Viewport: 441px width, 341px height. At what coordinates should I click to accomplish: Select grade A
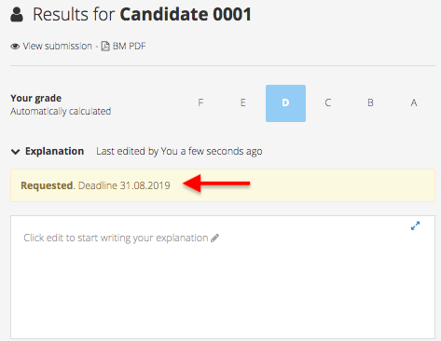414,102
